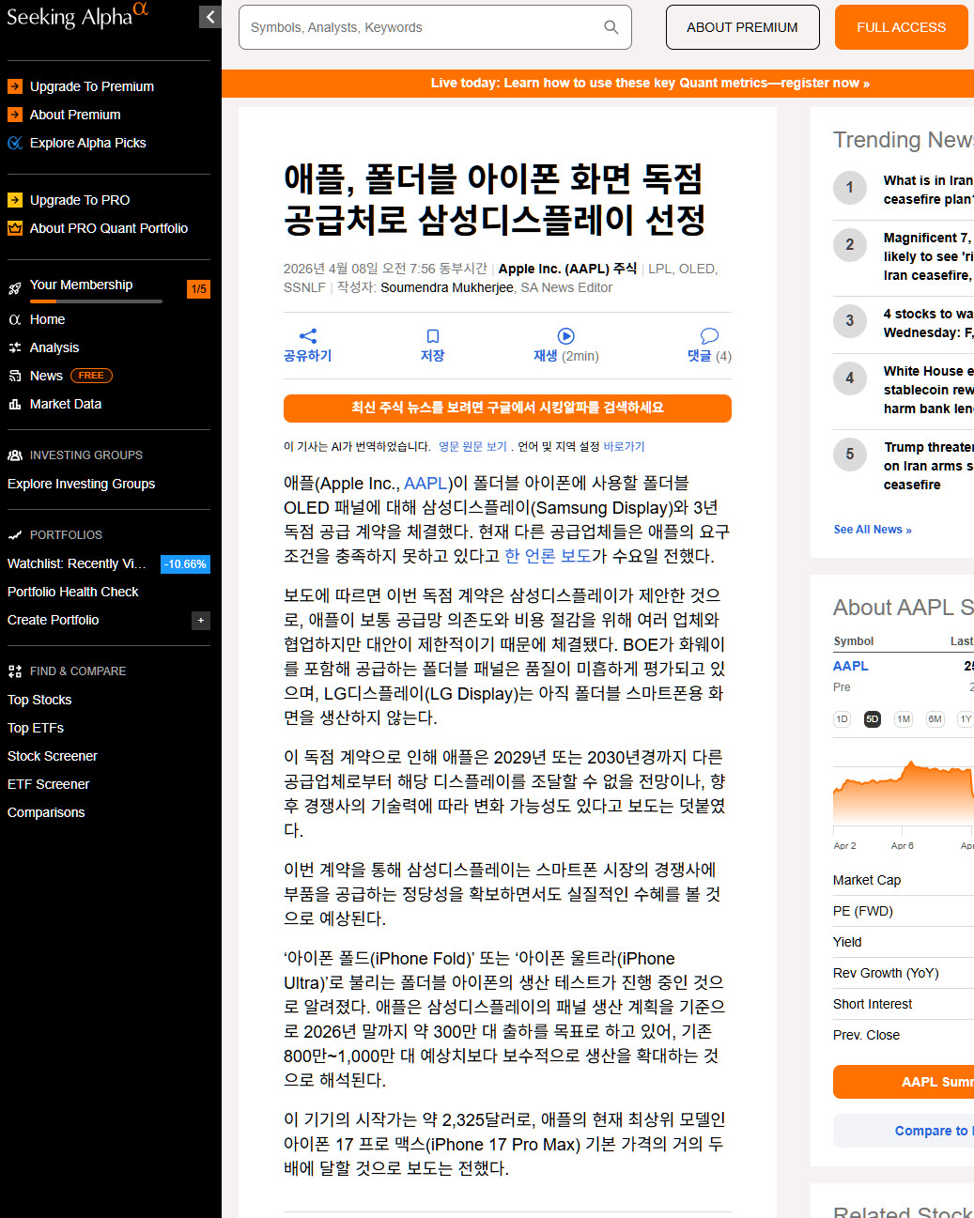Click the Upgrade To PRO arrow icon
Viewport: 974px width, 1218px height.
15,200
